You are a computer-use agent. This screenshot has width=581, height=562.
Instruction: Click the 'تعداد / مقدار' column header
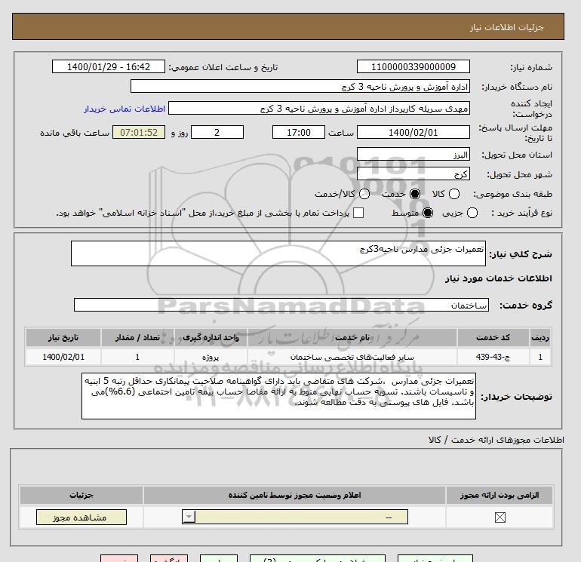coord(137,337)
